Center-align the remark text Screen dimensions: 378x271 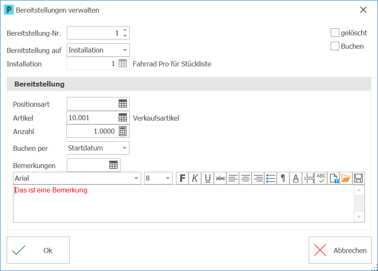[245, 179]
